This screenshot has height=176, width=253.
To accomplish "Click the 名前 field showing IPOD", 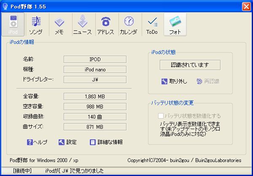I will (x=95, y=59).
